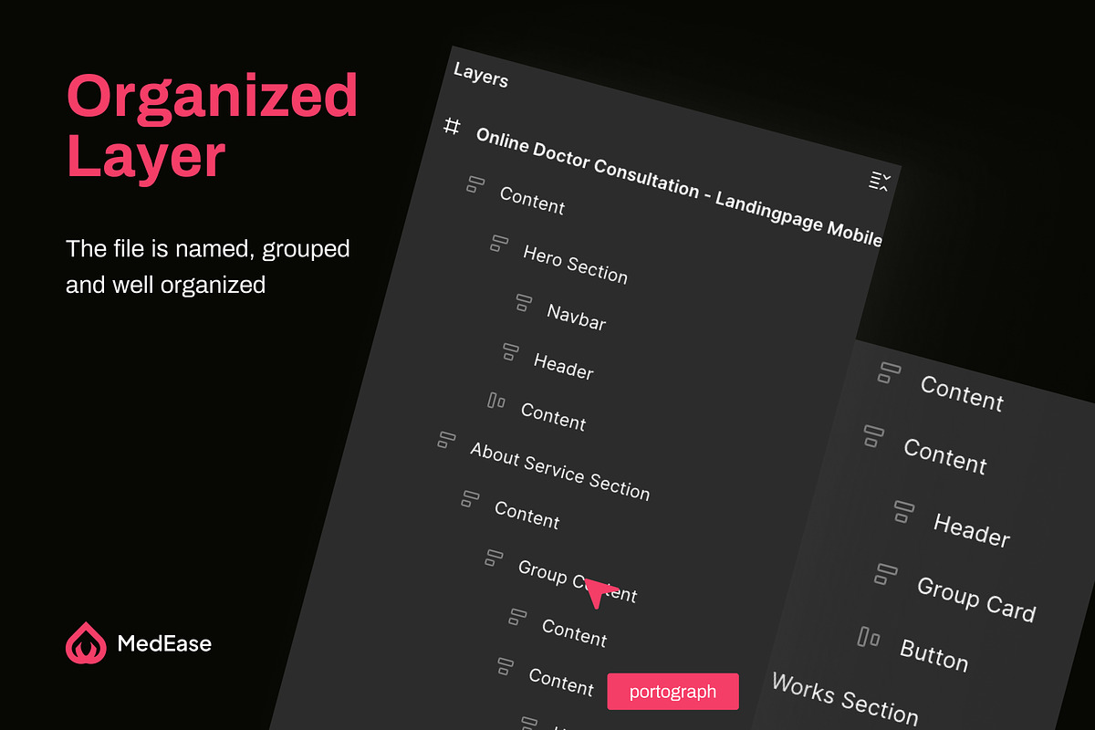Click the horizontal layout icon of Content below Header

pos(496,401)
